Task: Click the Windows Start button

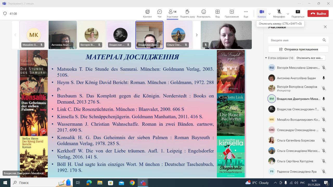Action: pos(5,183)
